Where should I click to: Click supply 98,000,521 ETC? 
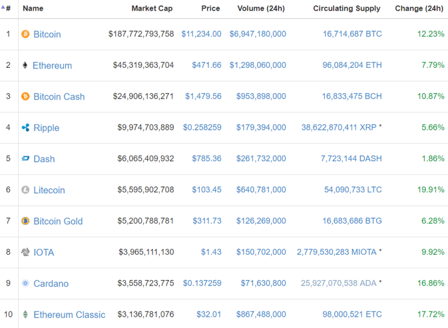352,314
